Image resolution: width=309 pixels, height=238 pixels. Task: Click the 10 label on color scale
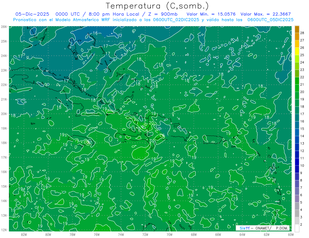tap(302, 166)
